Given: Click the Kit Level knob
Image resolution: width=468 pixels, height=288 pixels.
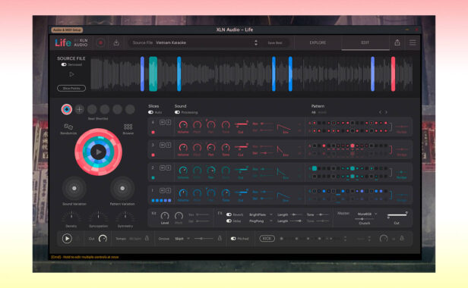Looking at the screenshot, I should tap(165, 216).
